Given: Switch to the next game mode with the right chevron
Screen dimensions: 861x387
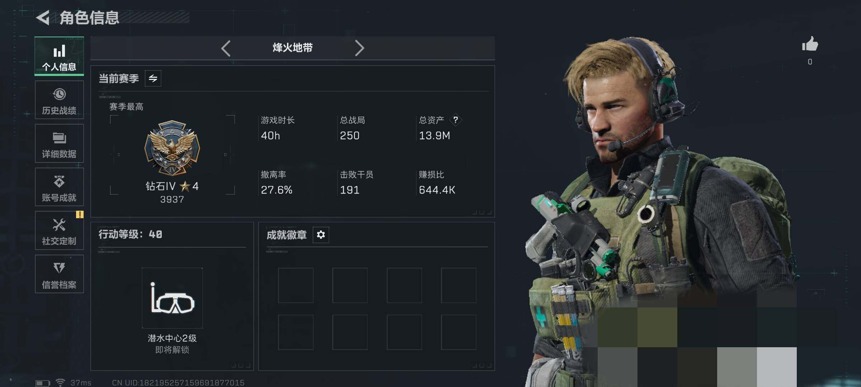Looking at the screenshot, I should click(x=359, y=48).
